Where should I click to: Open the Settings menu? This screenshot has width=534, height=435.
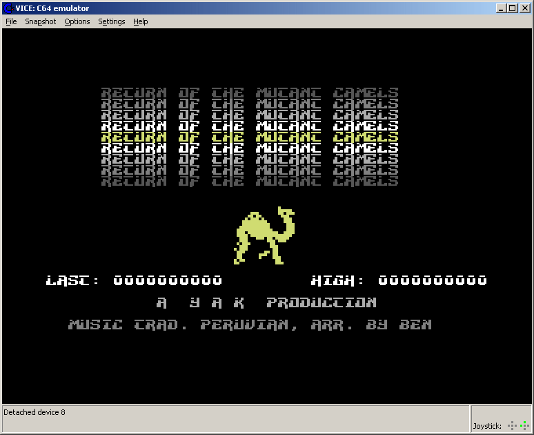(111, 21)
